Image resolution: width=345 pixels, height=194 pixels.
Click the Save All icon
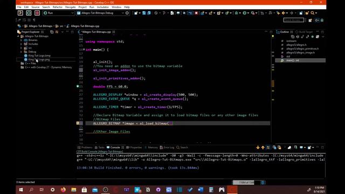(x=149, y=13)
